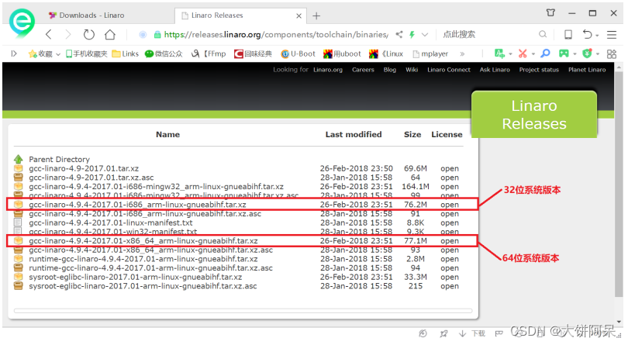Open the 手机收藏夹 bookmark
This screenshot has height=345, width=628.
(x=87, y=53)
